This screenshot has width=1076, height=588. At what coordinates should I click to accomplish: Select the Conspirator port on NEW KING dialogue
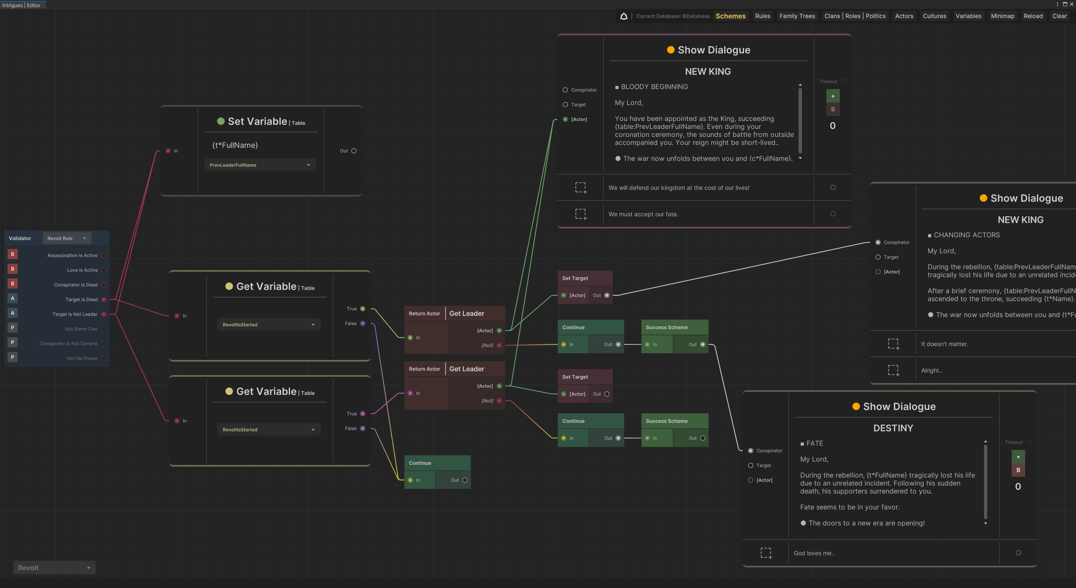pos(565,90)
